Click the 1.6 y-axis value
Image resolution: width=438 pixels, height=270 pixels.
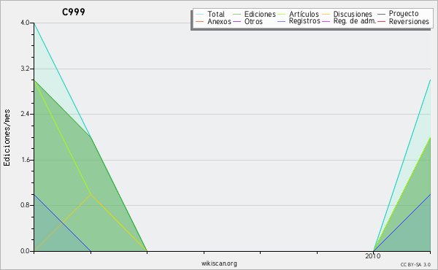click(x=25, y=160)
